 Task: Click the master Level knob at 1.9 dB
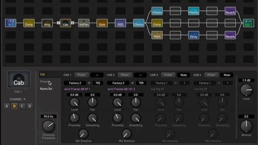246,90
